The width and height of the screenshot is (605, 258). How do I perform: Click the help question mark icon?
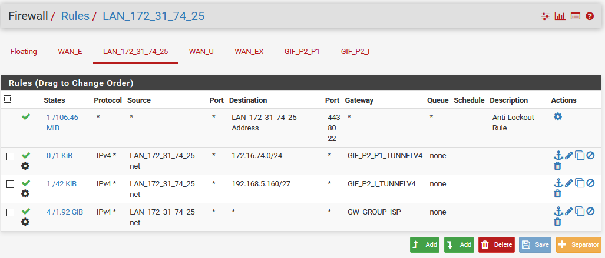[x=590, y=16]
